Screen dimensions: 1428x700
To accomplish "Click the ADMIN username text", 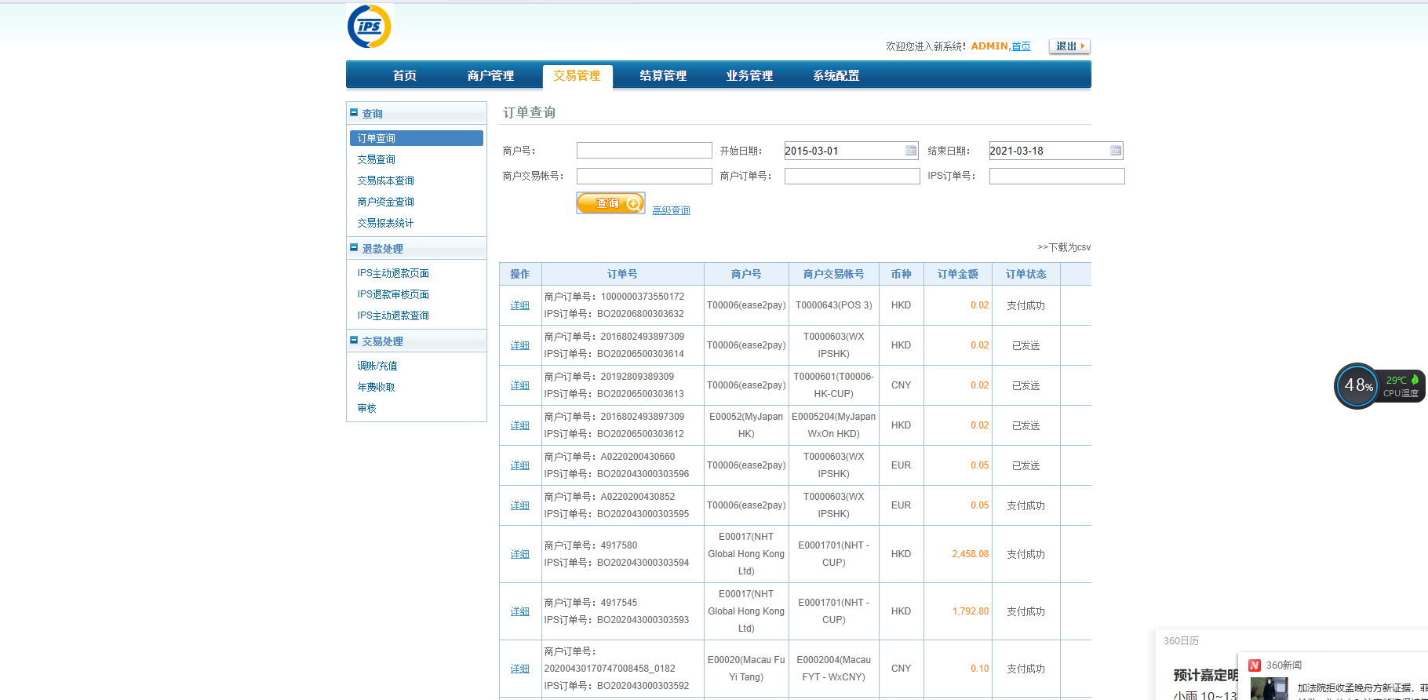I will (989, 46).
